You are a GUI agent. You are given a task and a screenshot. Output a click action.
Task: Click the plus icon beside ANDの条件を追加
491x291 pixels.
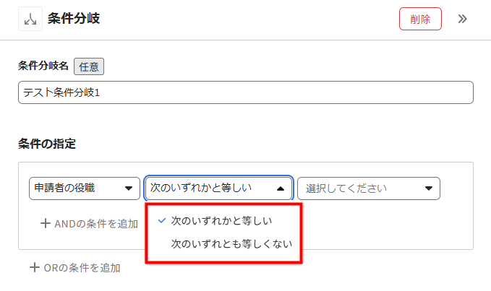[x=46, y=223]
